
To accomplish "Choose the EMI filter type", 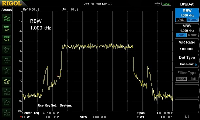I will click(193, 79).
